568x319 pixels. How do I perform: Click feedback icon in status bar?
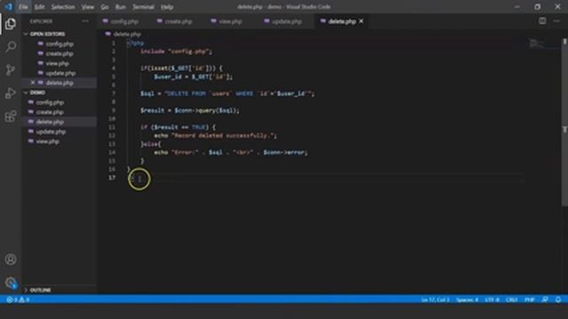point(545,300)
